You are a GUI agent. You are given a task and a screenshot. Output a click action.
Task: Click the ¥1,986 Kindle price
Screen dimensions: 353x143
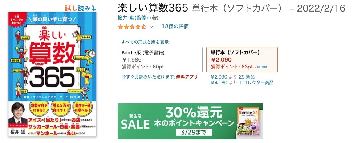tap(132, 59)
